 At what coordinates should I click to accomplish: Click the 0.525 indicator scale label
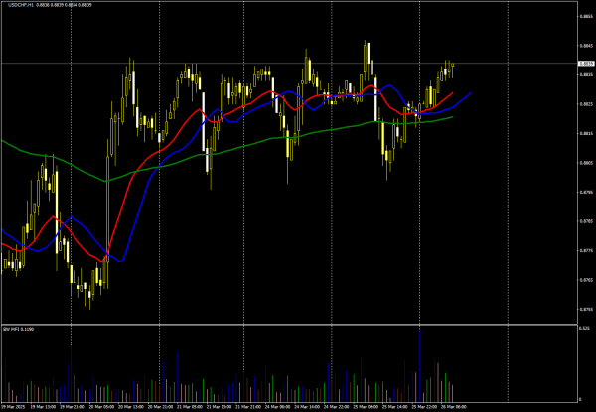point(584,328)
